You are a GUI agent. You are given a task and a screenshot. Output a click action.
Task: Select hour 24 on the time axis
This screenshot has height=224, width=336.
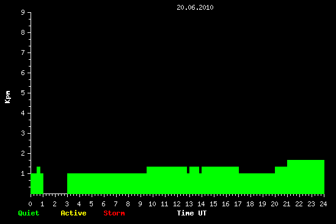coord(323,204)
